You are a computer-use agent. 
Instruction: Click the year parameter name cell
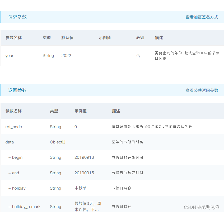[10, 56]
